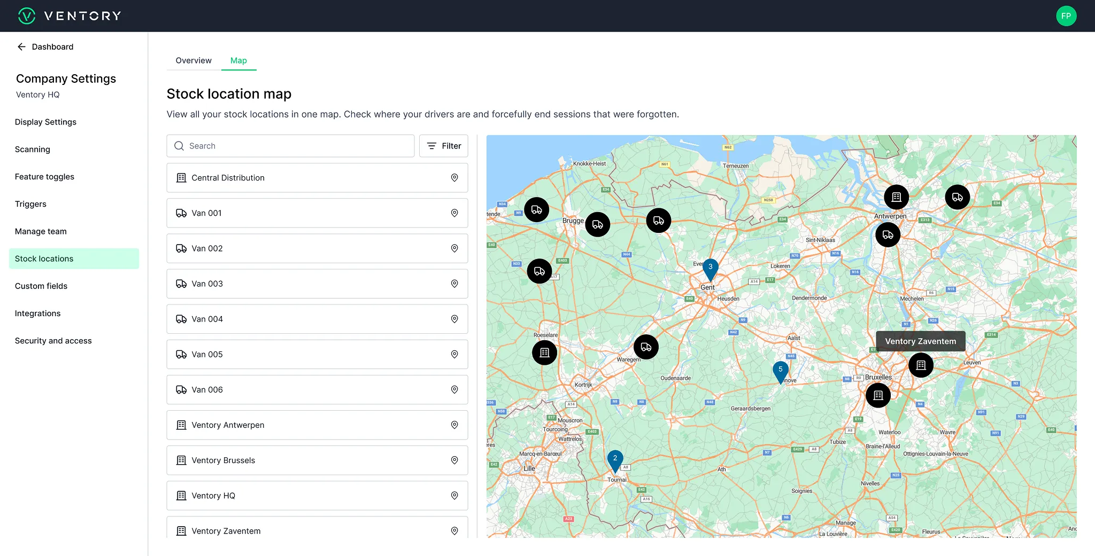Select the van marker below Antwerpen label
This screenshot has height=556, width=1095.
tap(888, 235)
